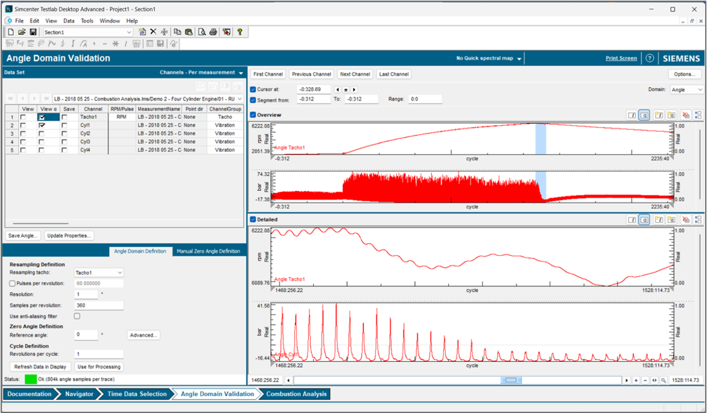Click the Samples per revolution input field
The width and height of the screenshot is (707, 413).
pos(99,305)
